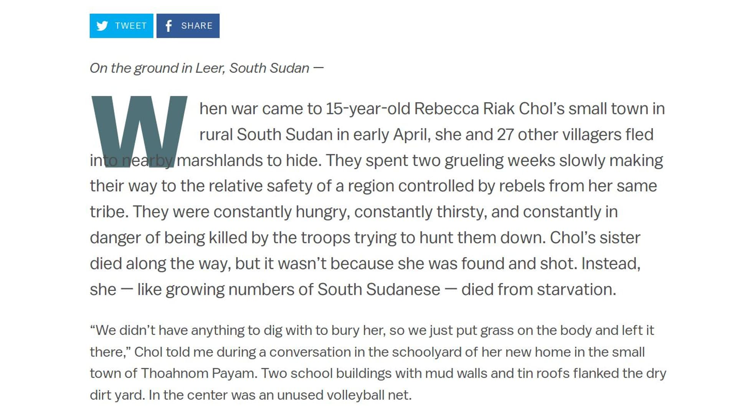Click the Facebook f logo icon

tap(169, 26)
